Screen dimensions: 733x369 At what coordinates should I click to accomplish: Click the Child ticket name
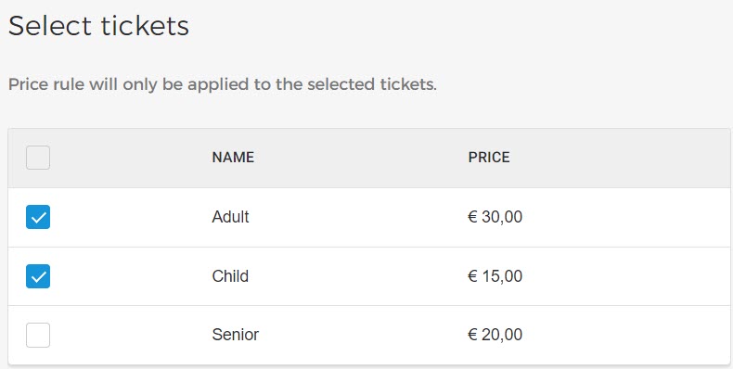[230, 276]
